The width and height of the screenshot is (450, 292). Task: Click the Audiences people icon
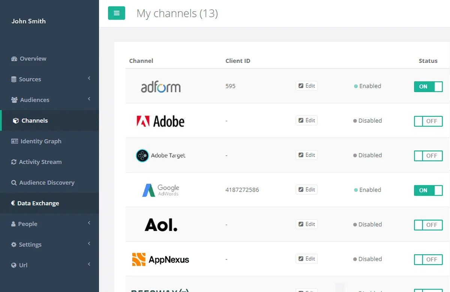[14, 100]
